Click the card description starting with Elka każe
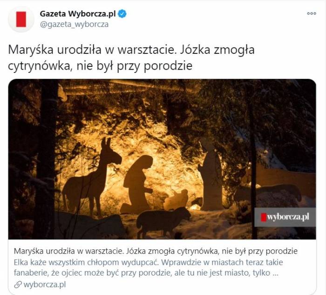This screenshot has width=326, height=295. 148,262
